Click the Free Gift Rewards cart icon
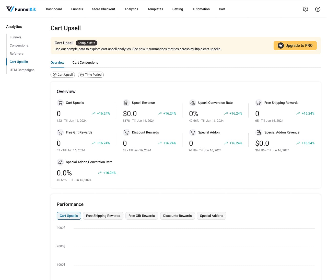This screenshot has width=327, height=280. 60,132
